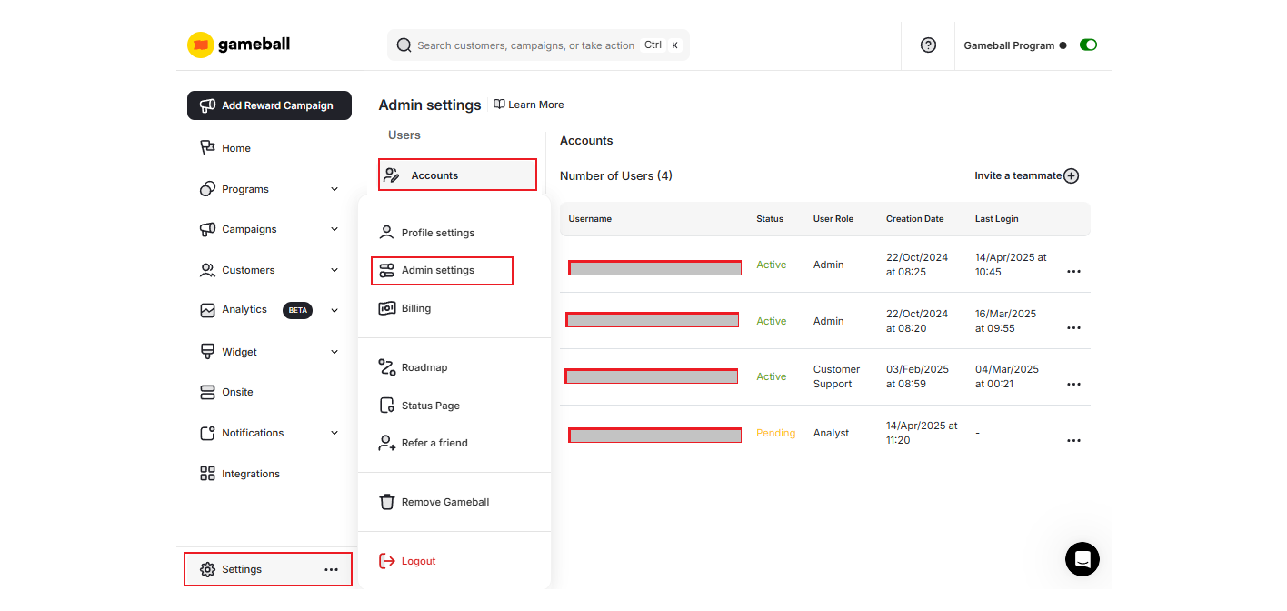Click the Onsite icon in sidebar

tap(207, 392)
